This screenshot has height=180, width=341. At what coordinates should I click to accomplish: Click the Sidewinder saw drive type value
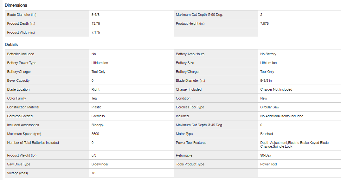coord(100,164)
